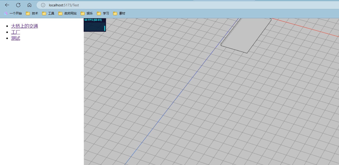Open the 娱乐 bookmarks folder icon
The image size is (339, 165).
coord(83,13)
